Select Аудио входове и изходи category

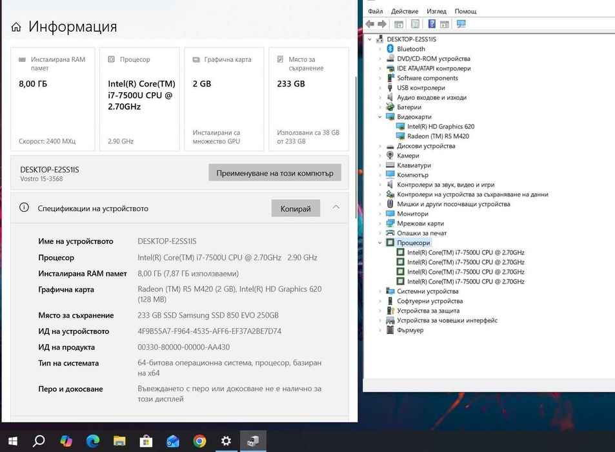(432, 98)
